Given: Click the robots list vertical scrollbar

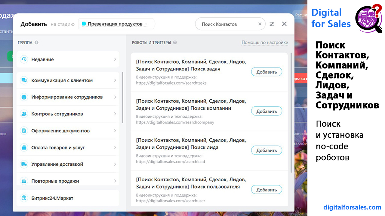Looking at the screenshot, I should (291, 113).
